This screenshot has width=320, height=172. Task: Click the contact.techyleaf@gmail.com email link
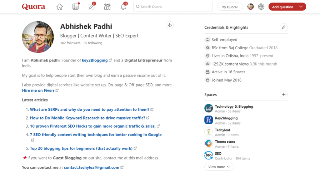(x=92, y=168)
